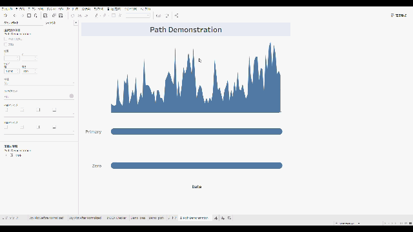Open the Window menu

[x=130, y=9]
